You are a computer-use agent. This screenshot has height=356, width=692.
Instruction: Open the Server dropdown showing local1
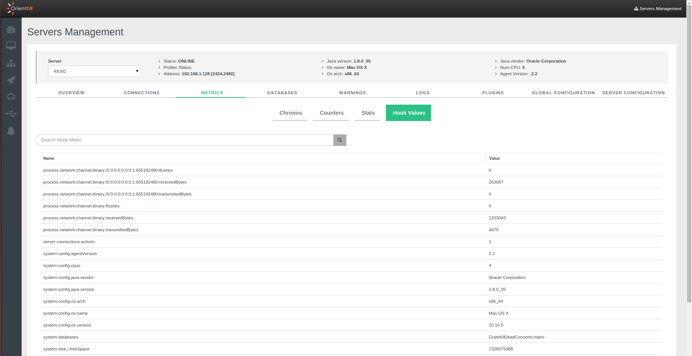click(x=94, y=71)
